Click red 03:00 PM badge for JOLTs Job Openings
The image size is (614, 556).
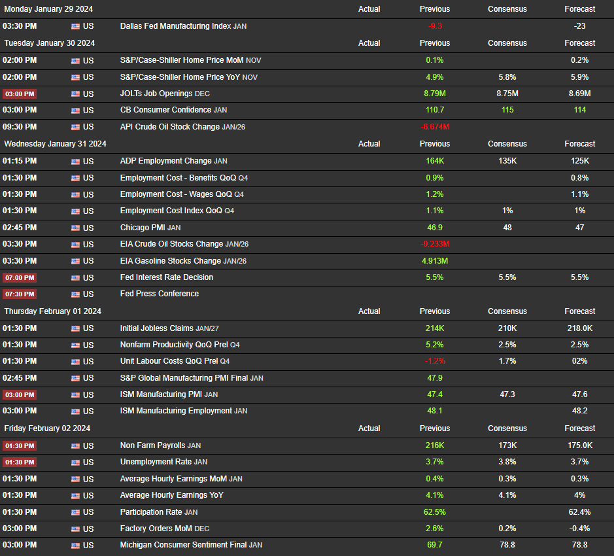[x=20, y=94]
